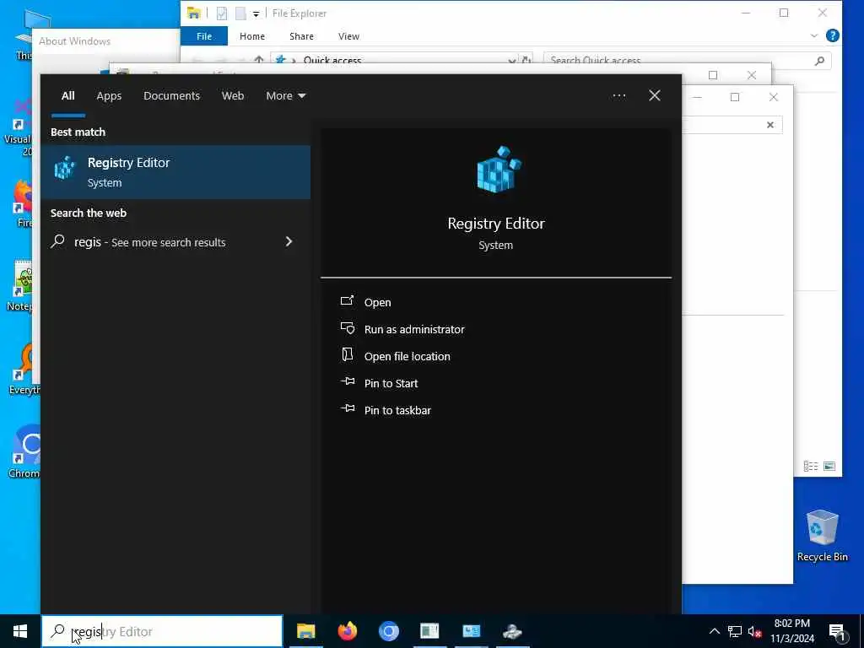
Task: Switch to Home tab in File Explorer
Action: 251,36
